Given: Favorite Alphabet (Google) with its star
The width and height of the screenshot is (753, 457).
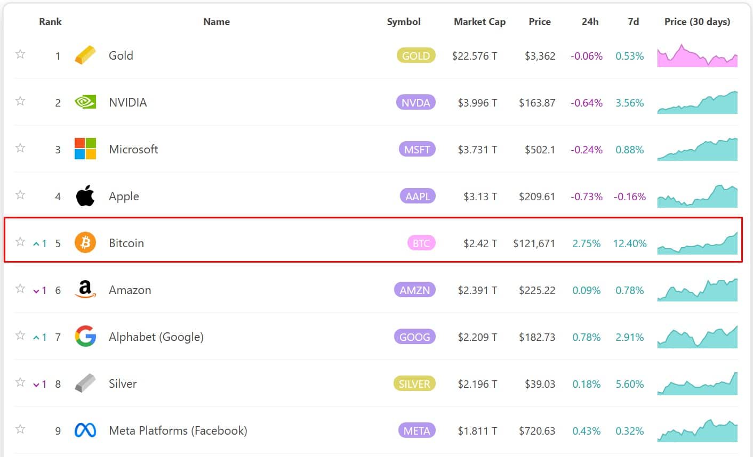Looking at the screenshot, I should [x=20, y=336].
